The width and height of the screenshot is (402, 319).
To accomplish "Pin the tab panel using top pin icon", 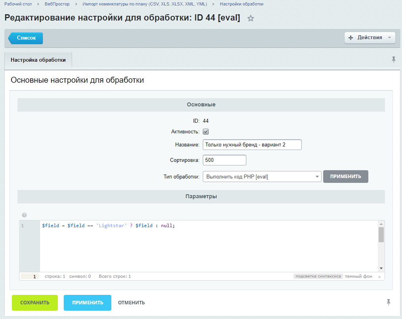I will click(394, 60).
